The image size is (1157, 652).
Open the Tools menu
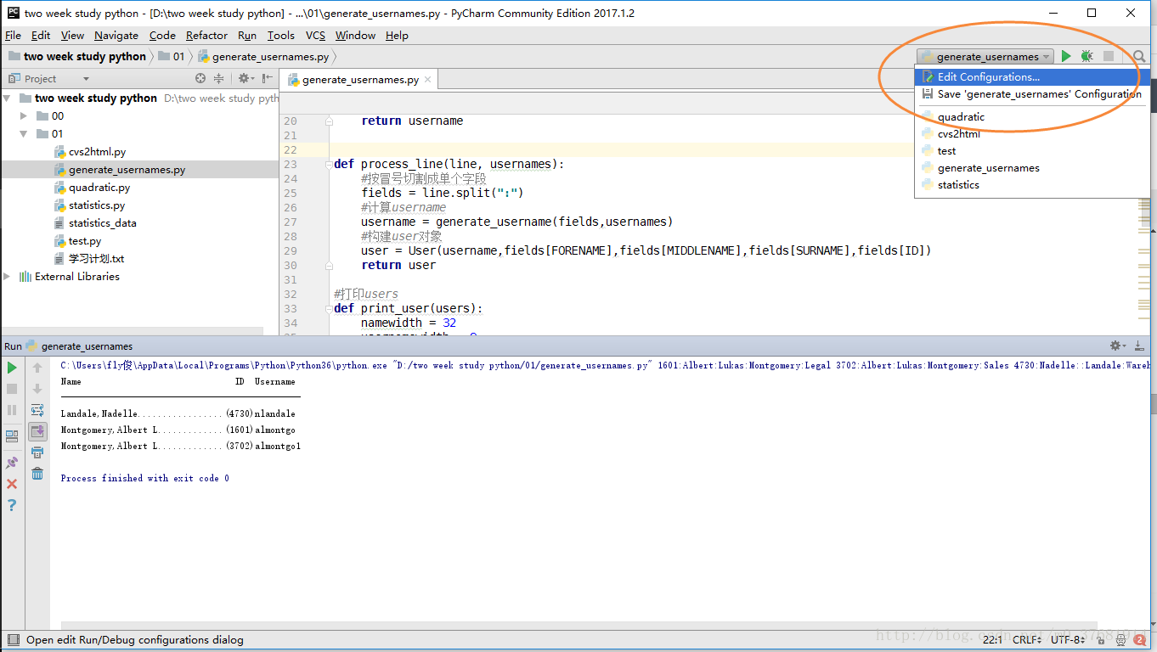coord(280,35)
